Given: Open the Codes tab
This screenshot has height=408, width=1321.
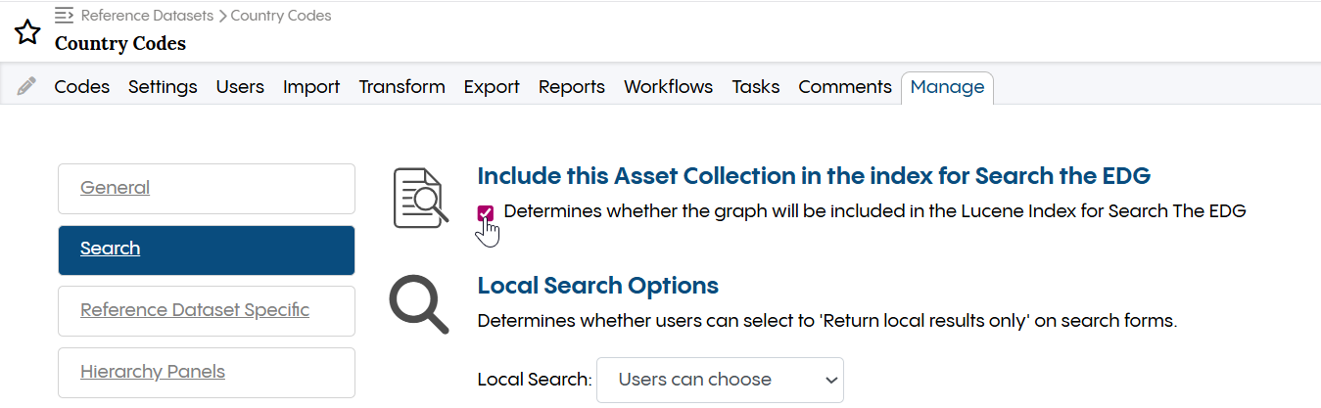Looking at the screenshot, I should [x=82, y=87].
